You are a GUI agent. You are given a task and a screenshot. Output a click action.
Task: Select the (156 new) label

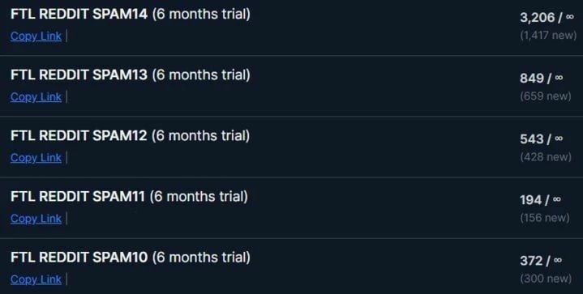point(545,218)
